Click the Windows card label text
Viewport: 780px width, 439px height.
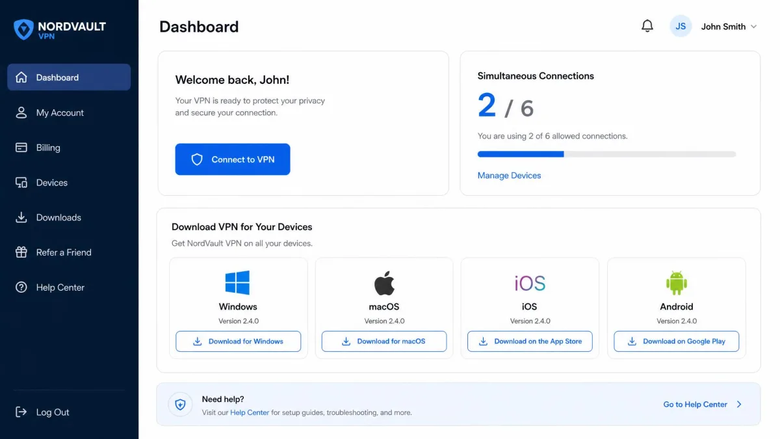[x=238, y=307]
